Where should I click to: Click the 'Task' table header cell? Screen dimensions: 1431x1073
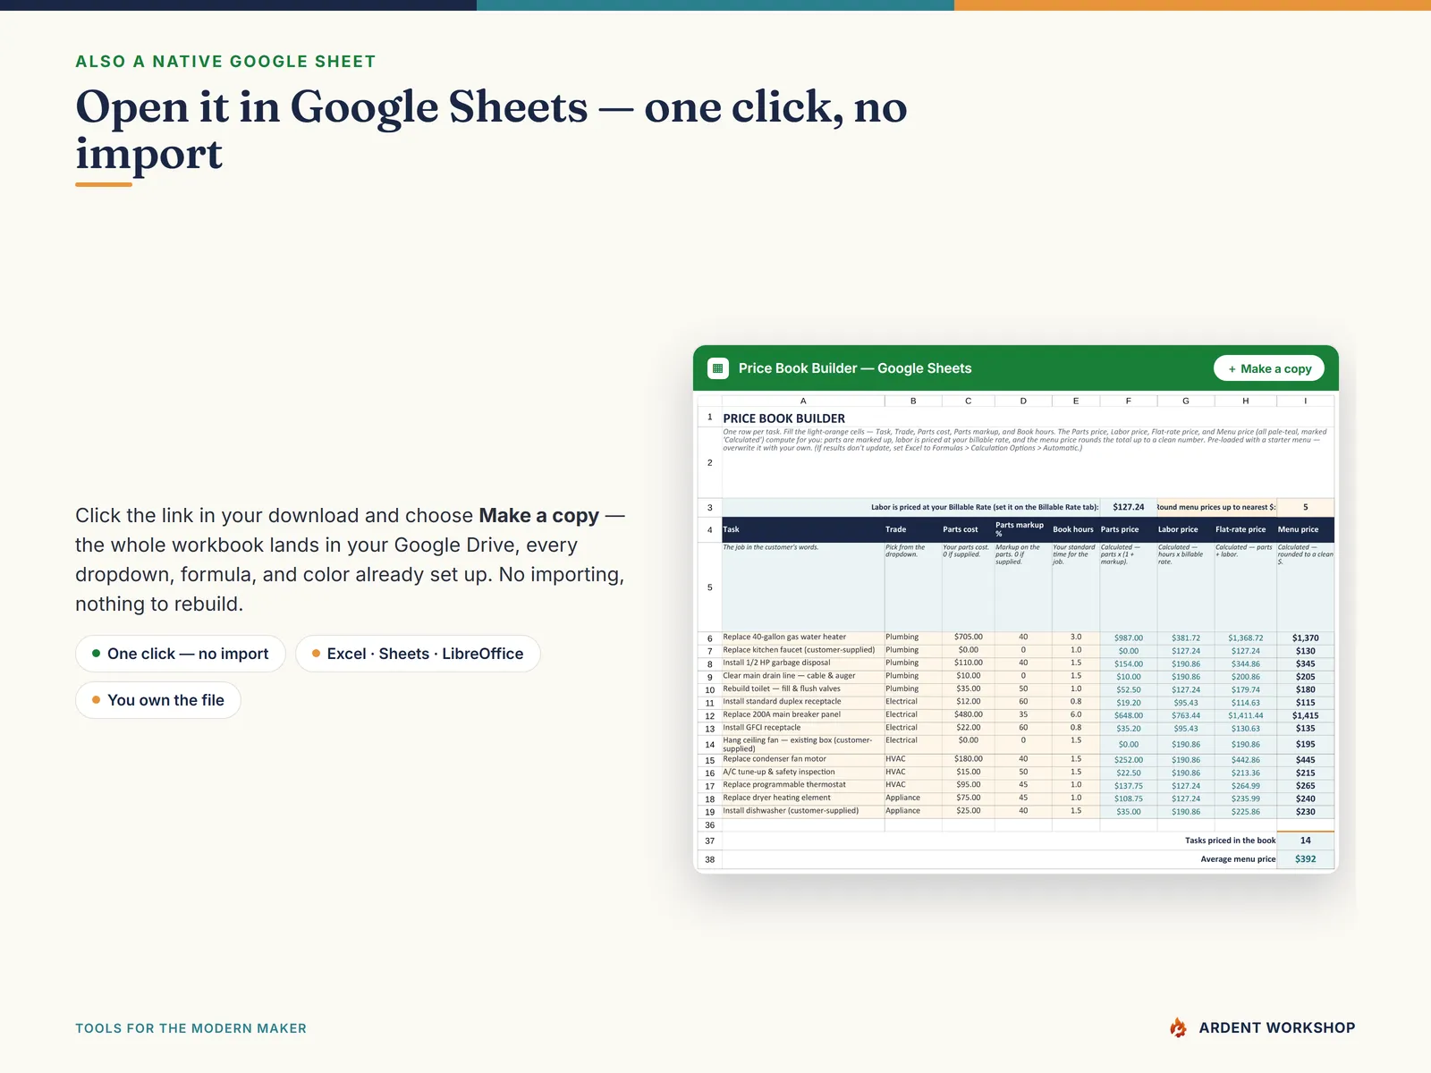[803, 529]
